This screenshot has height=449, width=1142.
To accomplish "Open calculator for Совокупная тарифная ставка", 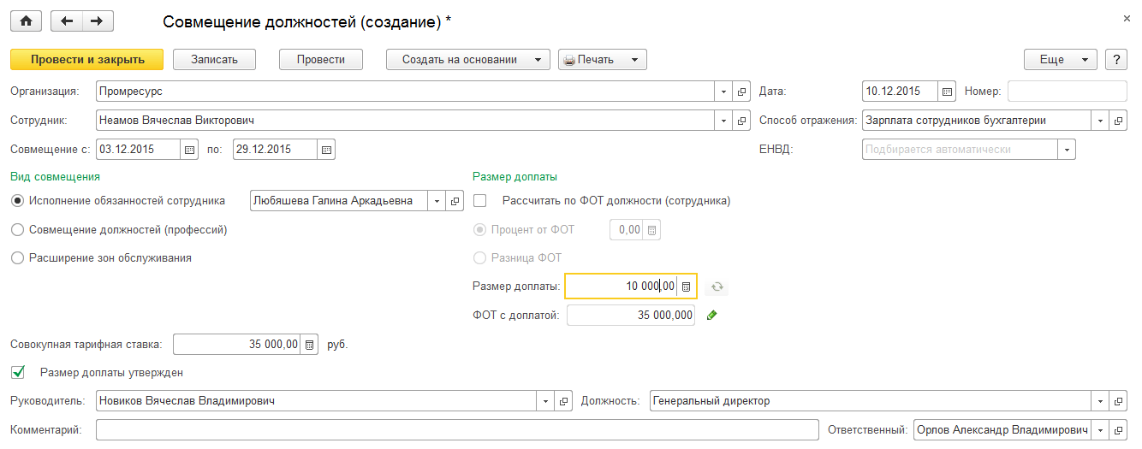I will click(310, 345).
